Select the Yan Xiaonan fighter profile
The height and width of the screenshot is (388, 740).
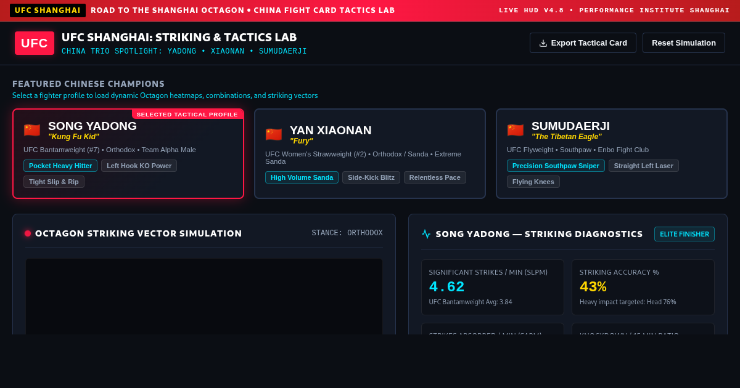click(370, 154)
